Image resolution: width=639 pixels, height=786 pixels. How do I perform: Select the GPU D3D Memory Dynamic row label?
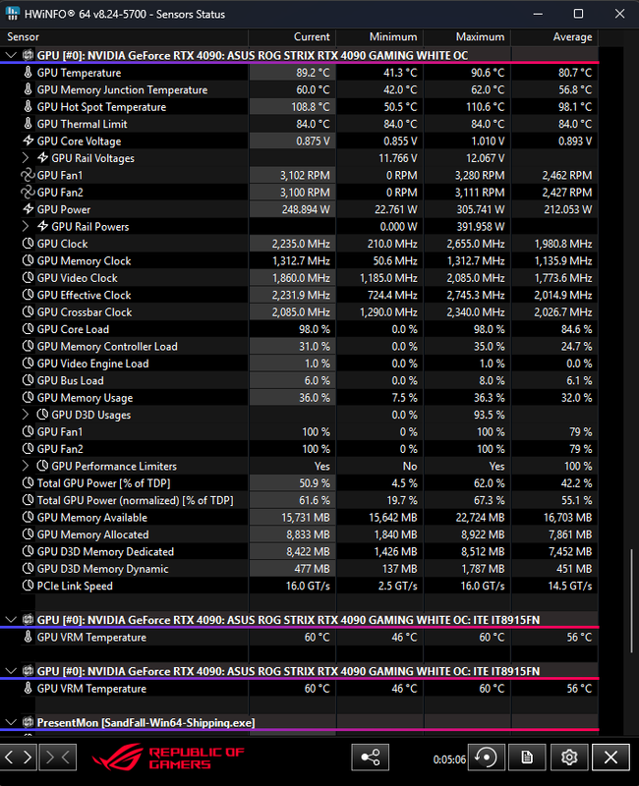(x=103, y=569)
